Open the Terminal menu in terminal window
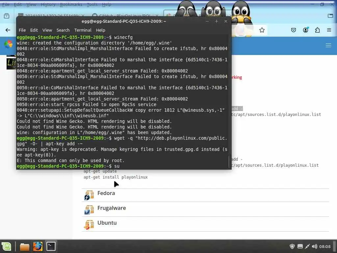Image resolution: width=337 pixels, height=253 pixels. [x=83, y=30]
